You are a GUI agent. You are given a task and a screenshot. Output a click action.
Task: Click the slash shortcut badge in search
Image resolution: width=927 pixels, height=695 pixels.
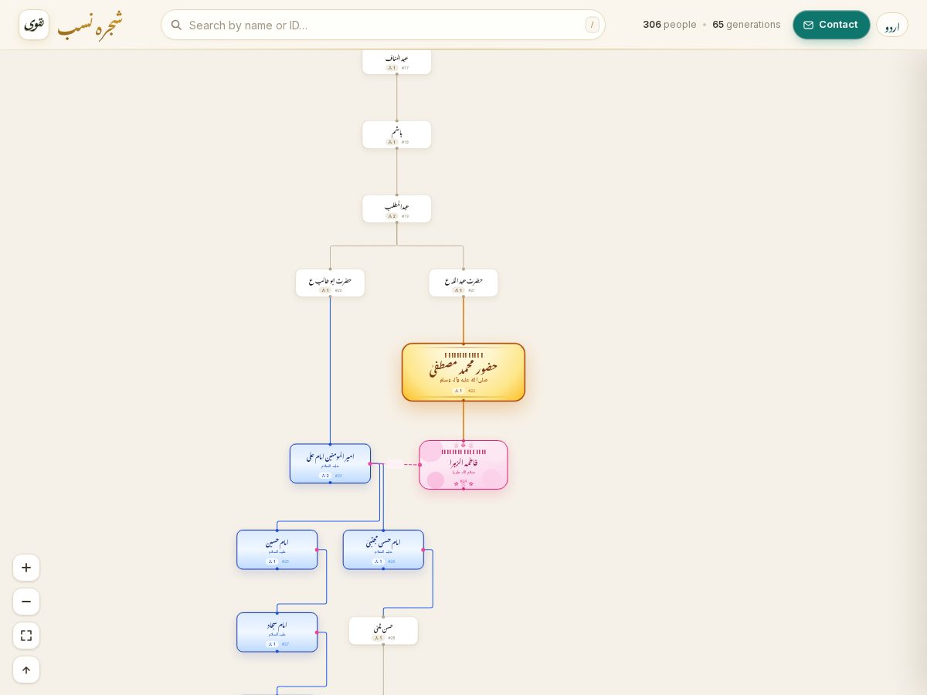coord(593,25)
